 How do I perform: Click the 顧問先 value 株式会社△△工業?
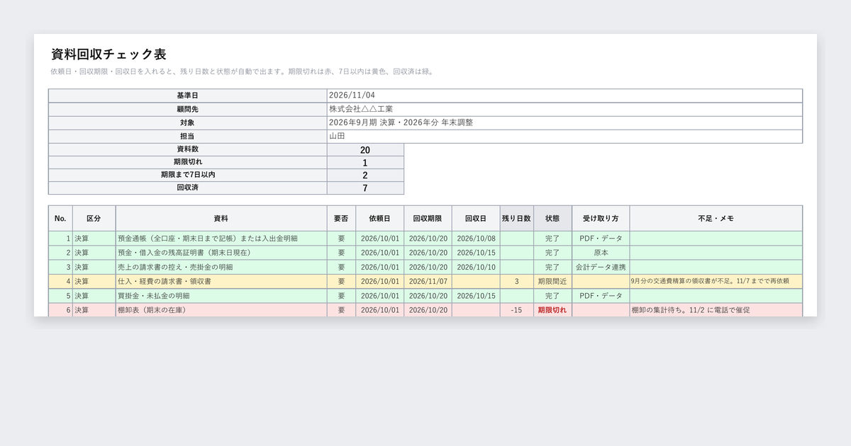point(565,109)
